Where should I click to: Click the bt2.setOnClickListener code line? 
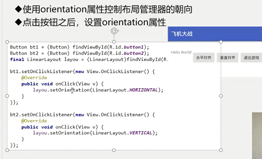coord(82,115)
